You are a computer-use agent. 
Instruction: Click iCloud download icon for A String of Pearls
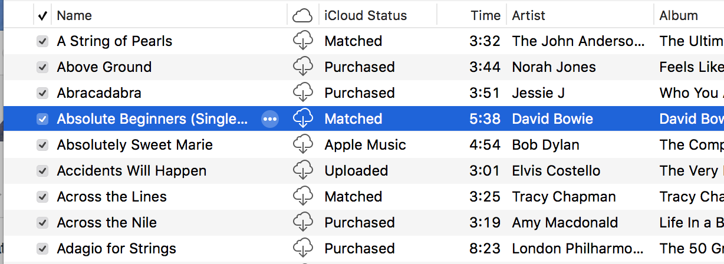point(302,41)
